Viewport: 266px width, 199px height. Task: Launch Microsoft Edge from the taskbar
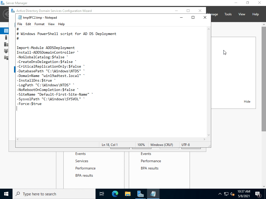pos(115,194)
